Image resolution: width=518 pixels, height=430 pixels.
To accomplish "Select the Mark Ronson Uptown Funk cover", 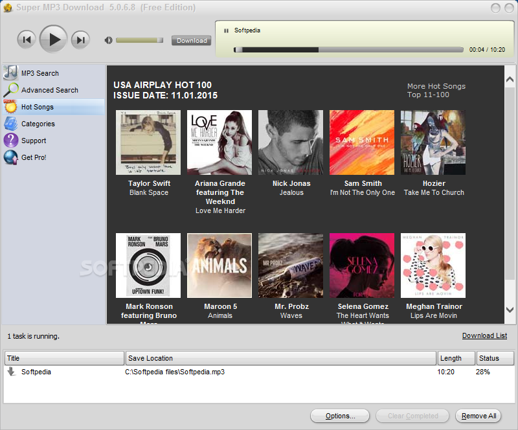I will click(x=148, y=266).
